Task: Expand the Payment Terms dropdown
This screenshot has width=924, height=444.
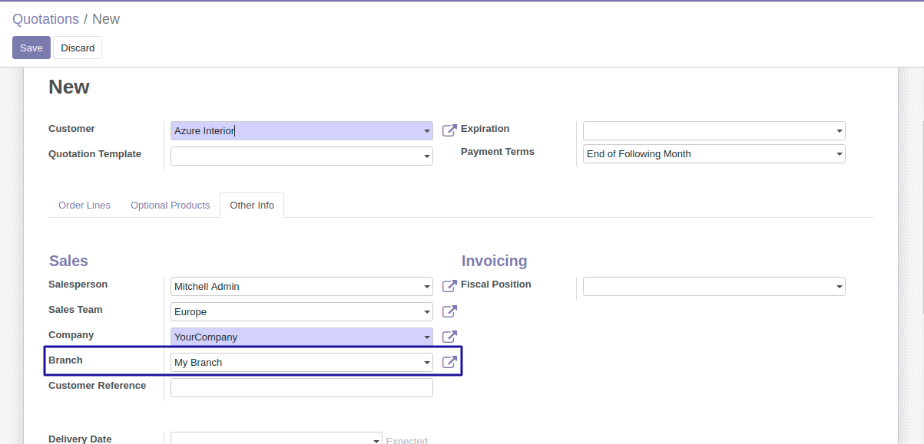Action: (x=839, y=154)
